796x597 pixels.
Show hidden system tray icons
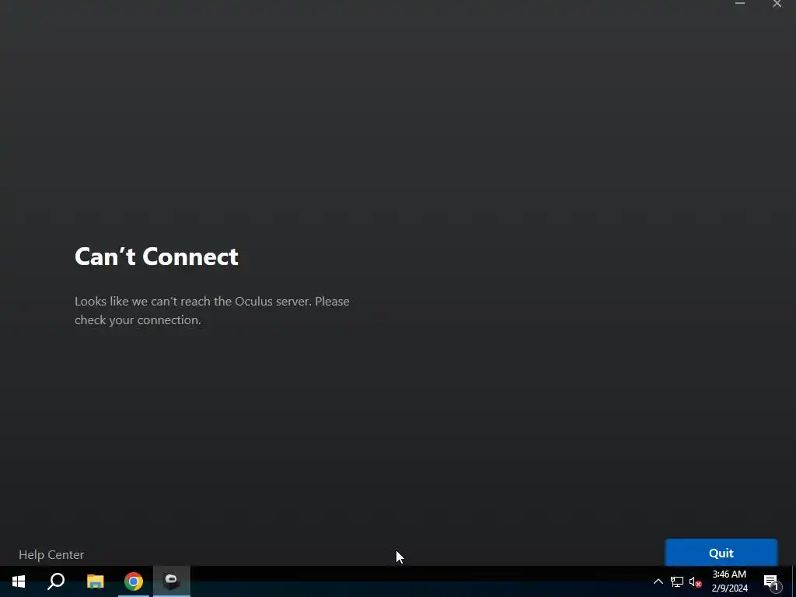pos(658,581)
